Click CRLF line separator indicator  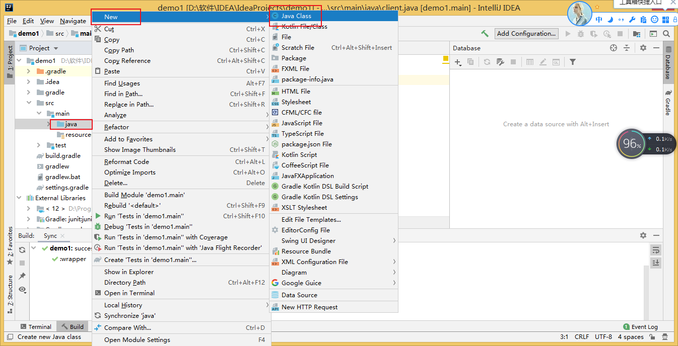tap(582, 337)
